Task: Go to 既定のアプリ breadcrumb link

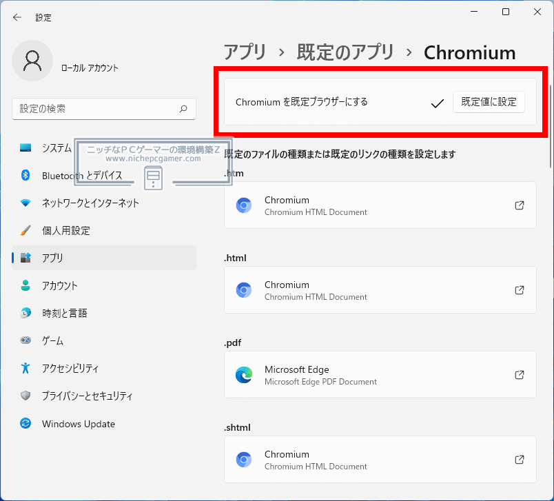Action: click(x=345, y=52)
